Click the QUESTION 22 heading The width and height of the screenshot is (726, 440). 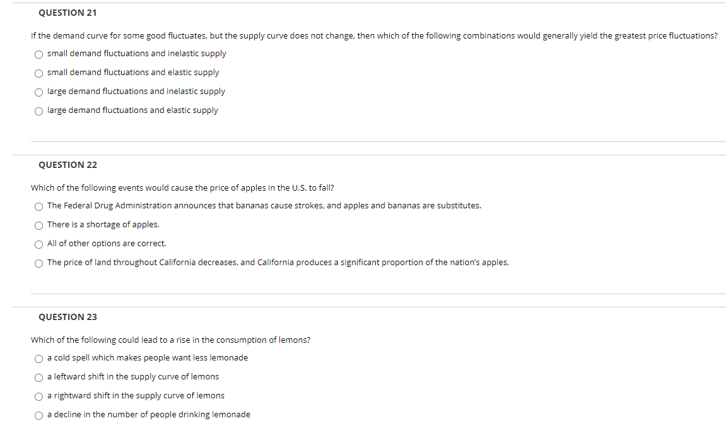coord(67,165)
